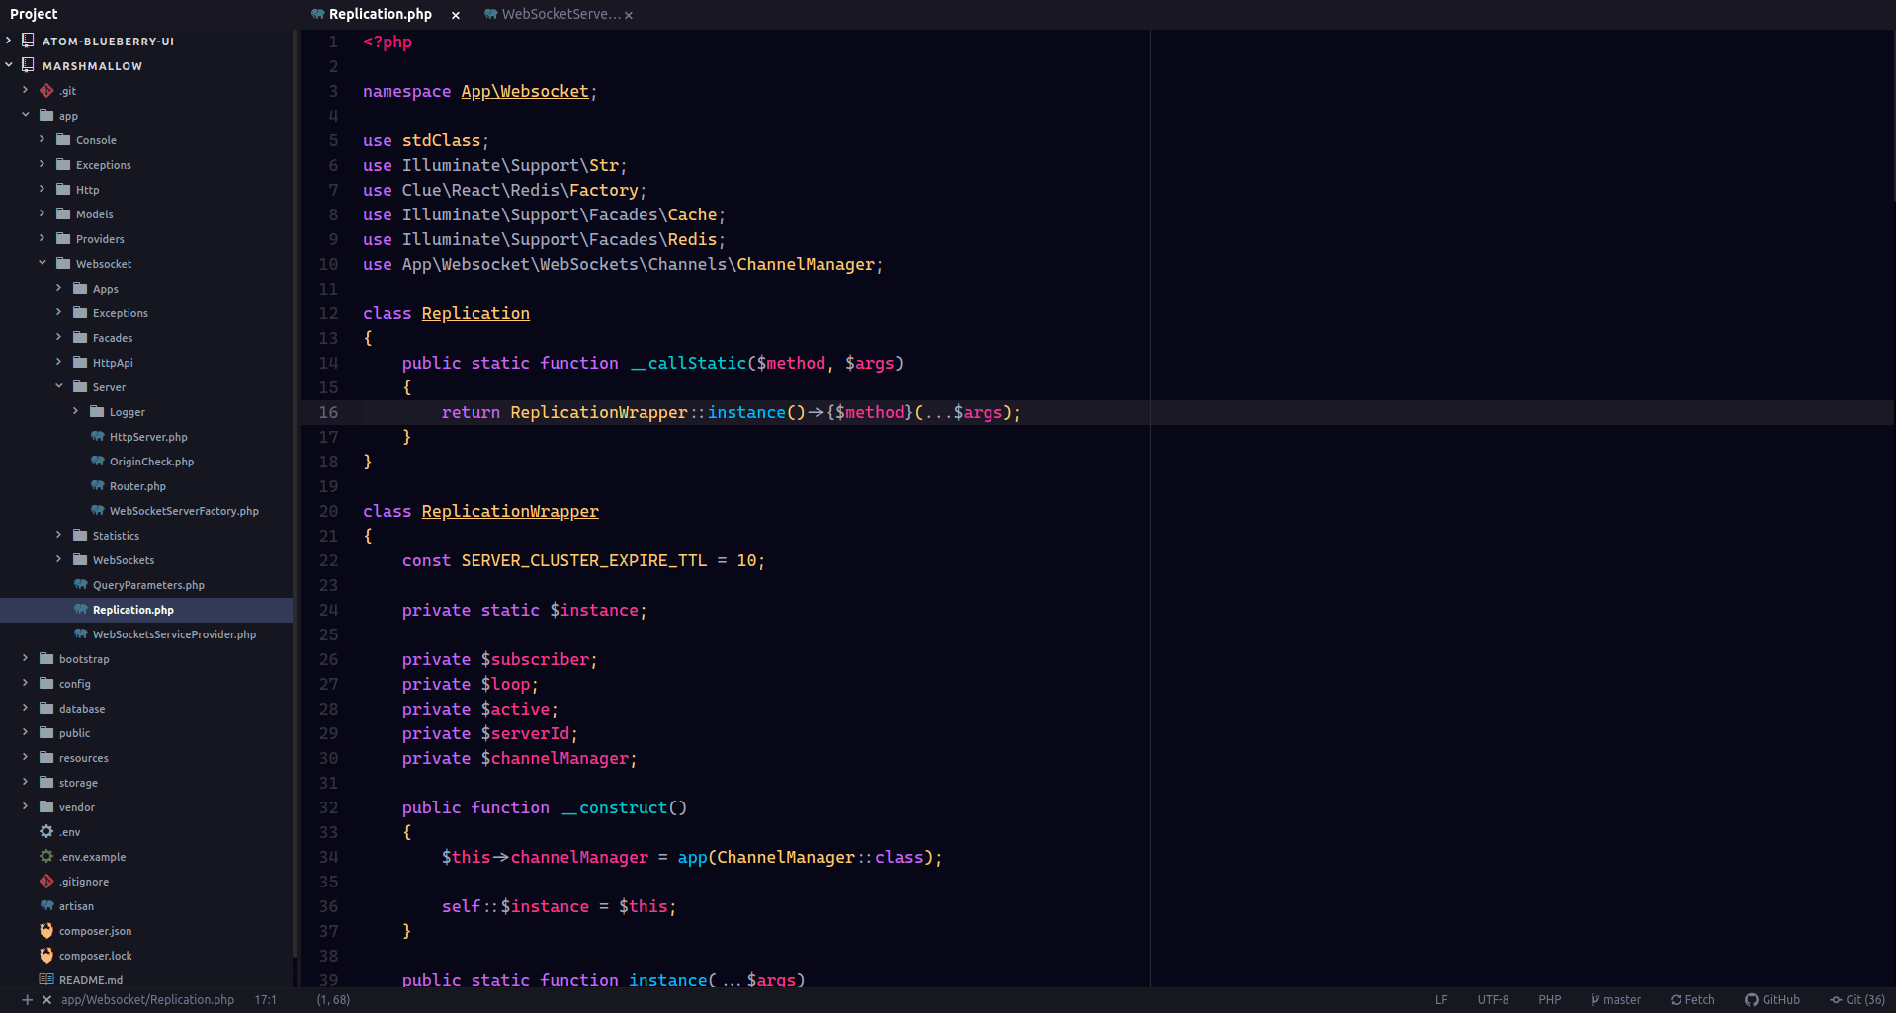
Task: Expand the public folder
Action: [x=26, y=732]
